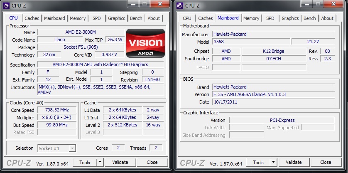Click the 0.937 V Core VID value
This screenshot has height=173, width=348.
109,54
